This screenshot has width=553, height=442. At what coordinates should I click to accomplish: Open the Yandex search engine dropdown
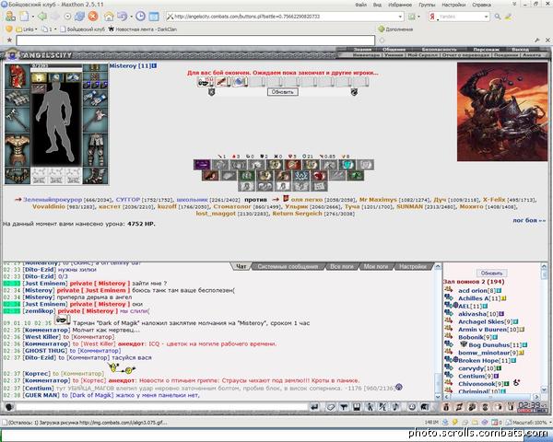pyautogui.click(x=487, y=17)
